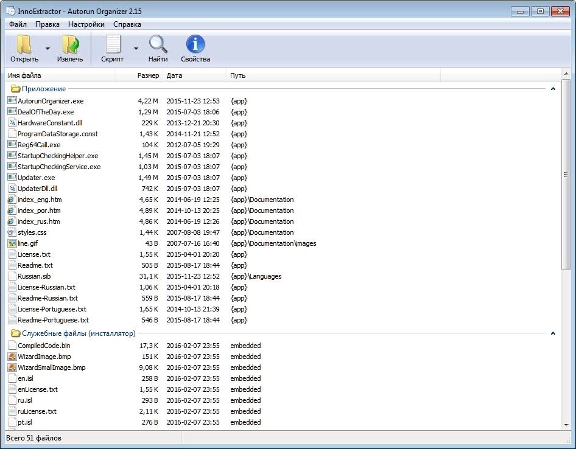576x449 pixels.
Task: Select enLicense.txt file name
Action: 38,389
